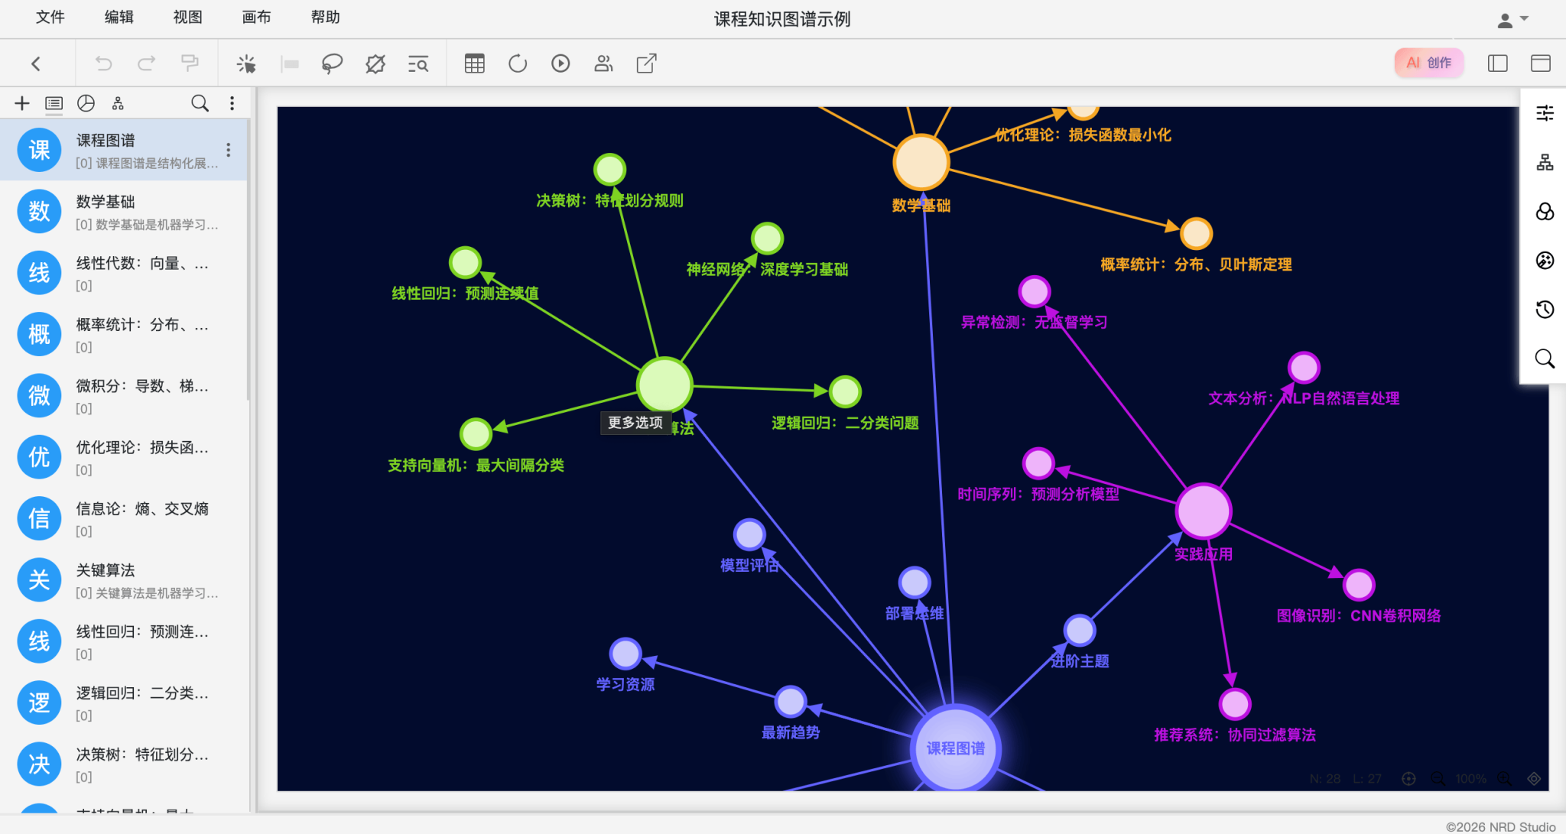
Task: Open the table view icon
Action: click(x=474, y=63)
